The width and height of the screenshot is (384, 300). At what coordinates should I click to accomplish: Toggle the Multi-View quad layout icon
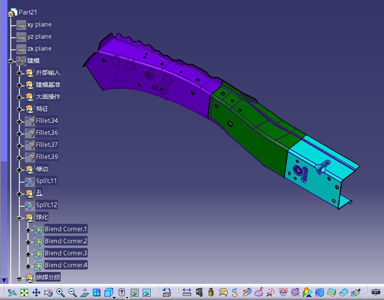tap(97, 292)
